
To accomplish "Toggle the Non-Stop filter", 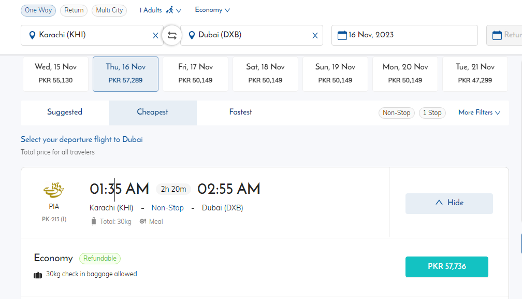I will click(x=396, y=112).
